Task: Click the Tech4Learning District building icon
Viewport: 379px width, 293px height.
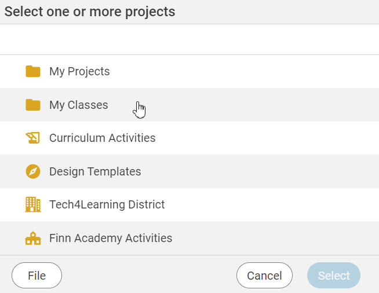Action: pyautogui.click(x=33, y=204)
